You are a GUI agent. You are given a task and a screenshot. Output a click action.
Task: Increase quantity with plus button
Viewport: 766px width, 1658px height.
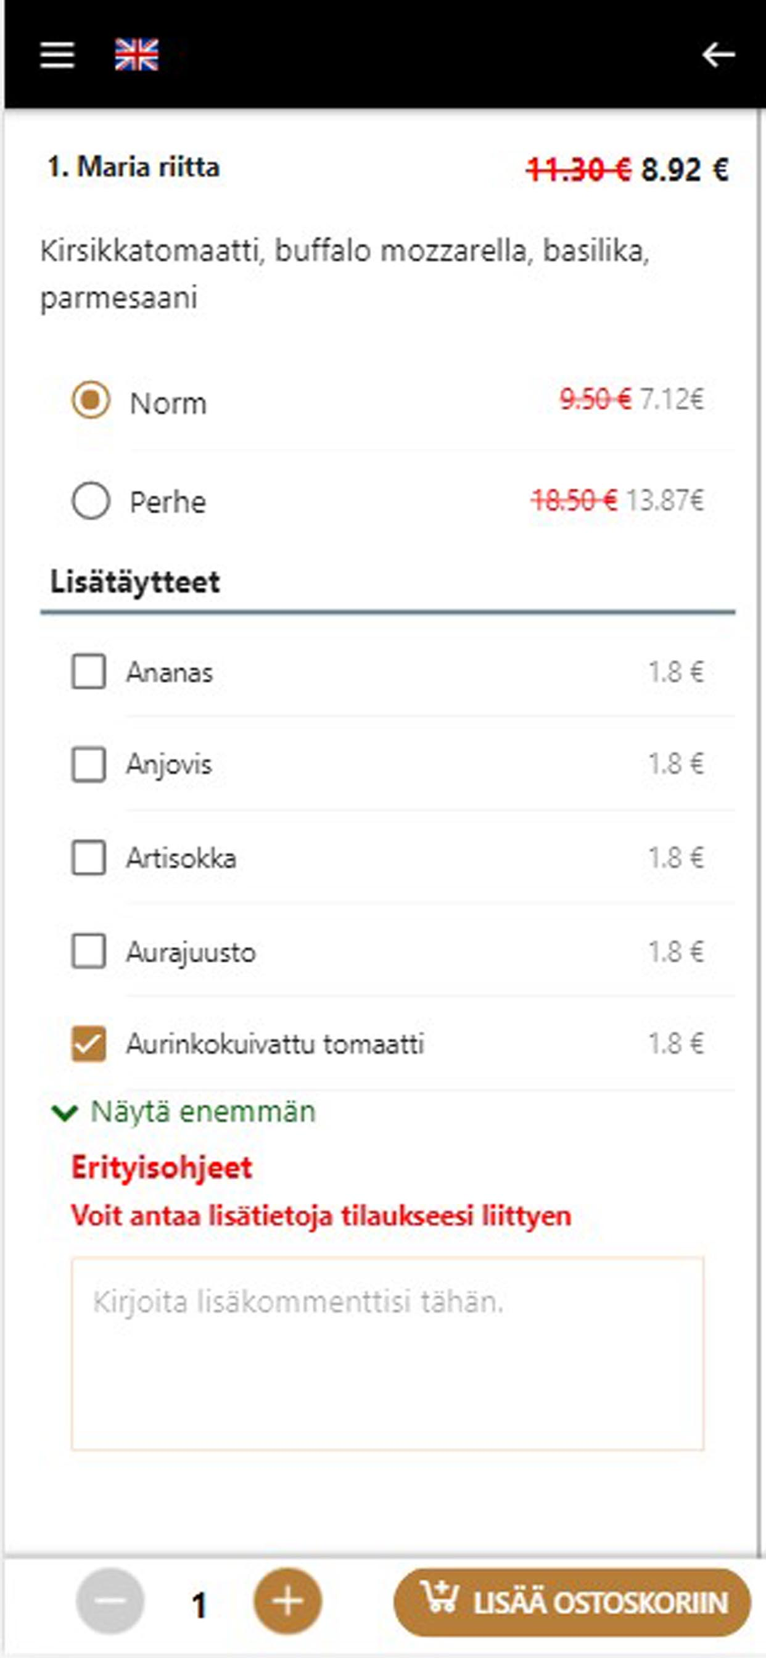288,1601
